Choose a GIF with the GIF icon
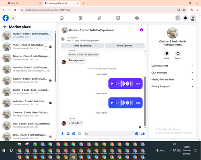Viewport: 201px width, 160px height. pos(80,134)
